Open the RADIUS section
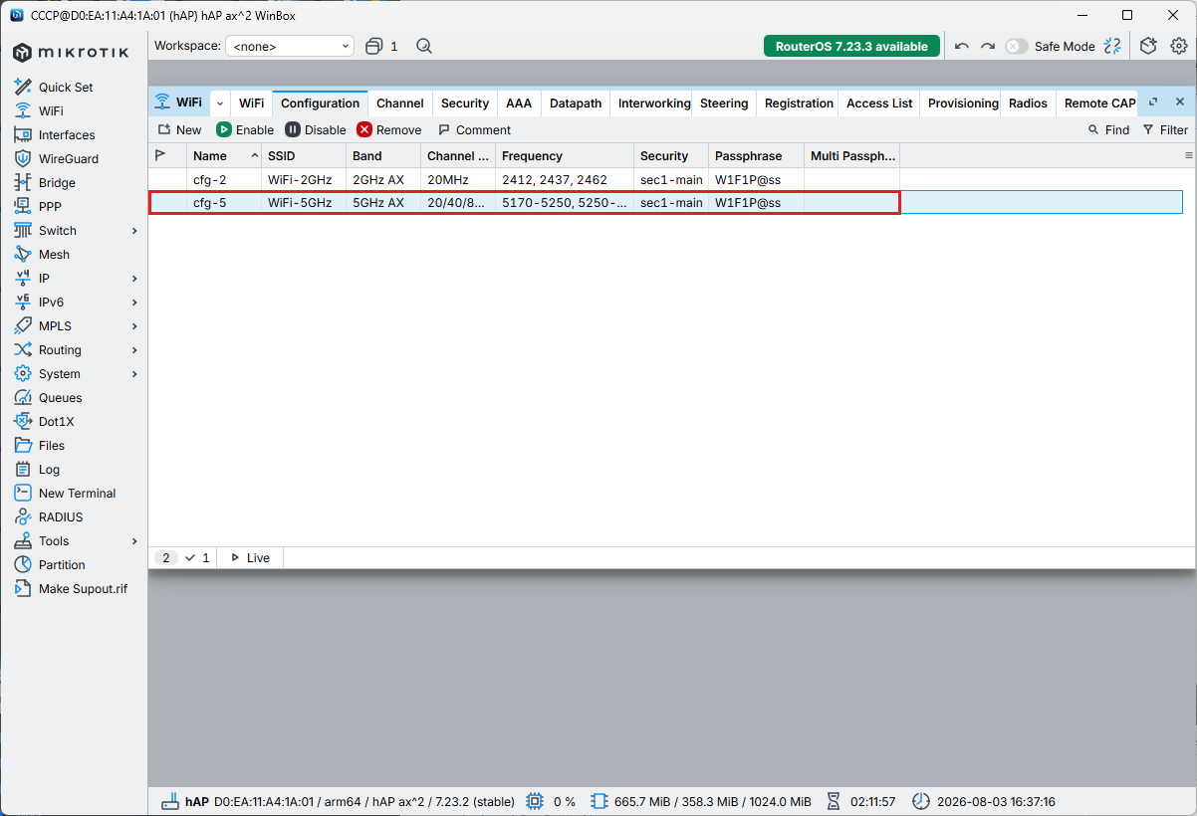The height and width of the screenshot is (816, 1197). click(60, 516)
